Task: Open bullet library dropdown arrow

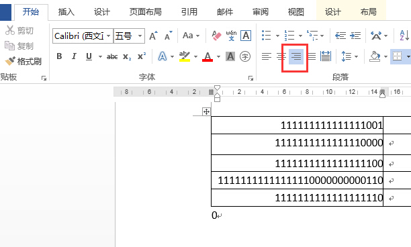Action: (277, 36)
